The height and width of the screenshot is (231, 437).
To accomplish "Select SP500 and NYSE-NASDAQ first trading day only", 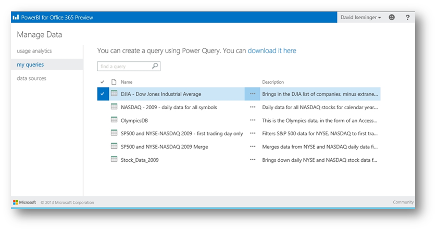I will (x=182, y=134).
